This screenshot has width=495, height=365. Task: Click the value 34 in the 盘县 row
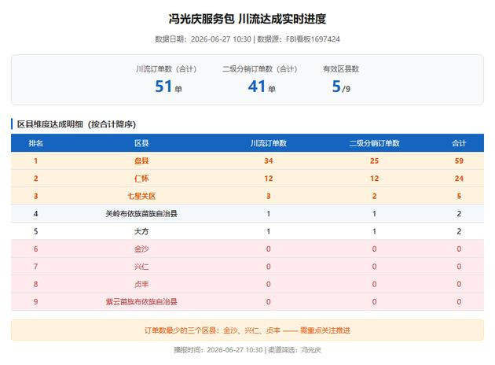(269, 160)
